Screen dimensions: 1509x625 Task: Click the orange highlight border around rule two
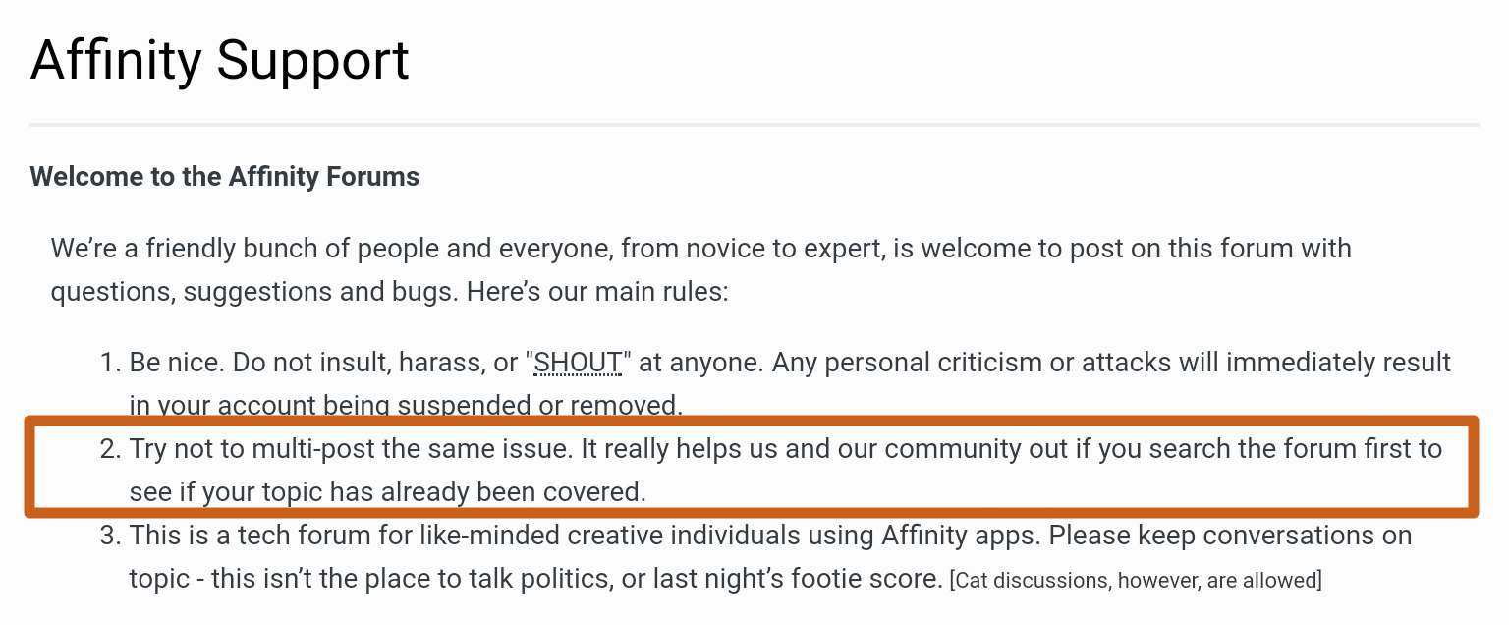pos(752,421)
